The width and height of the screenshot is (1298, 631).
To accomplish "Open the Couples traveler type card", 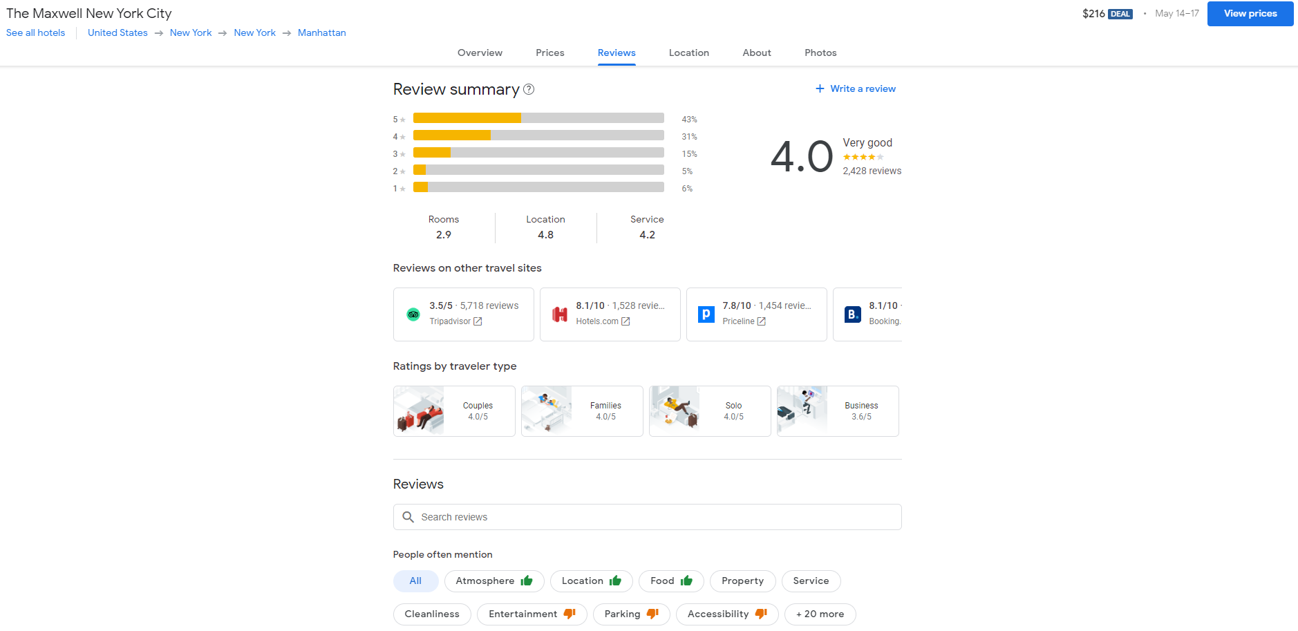I will click(454, 411).
